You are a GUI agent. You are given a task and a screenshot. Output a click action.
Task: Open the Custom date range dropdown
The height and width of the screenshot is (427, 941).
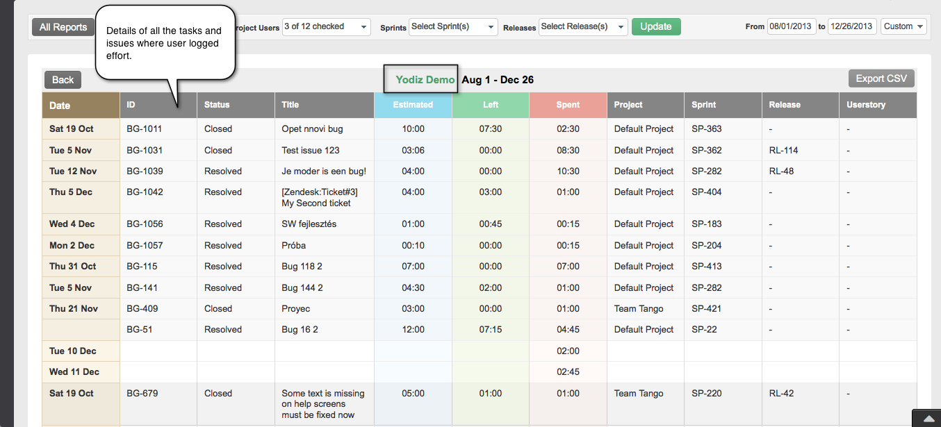(903, 27)
